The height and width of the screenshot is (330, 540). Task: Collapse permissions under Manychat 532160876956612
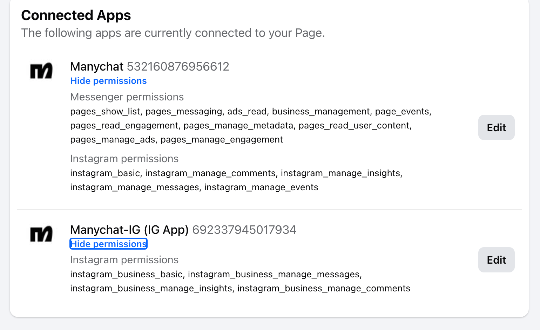click(108, 81)
